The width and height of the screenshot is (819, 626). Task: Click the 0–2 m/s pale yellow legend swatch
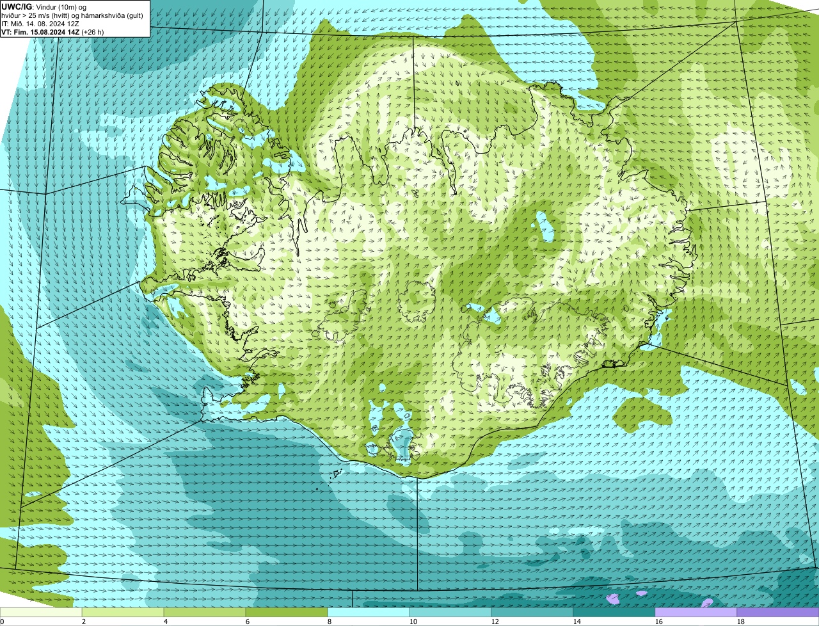click(41, 613)
